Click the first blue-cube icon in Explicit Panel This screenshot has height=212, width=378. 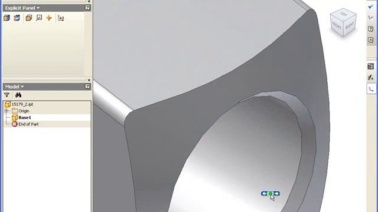[x=6, y=18]
